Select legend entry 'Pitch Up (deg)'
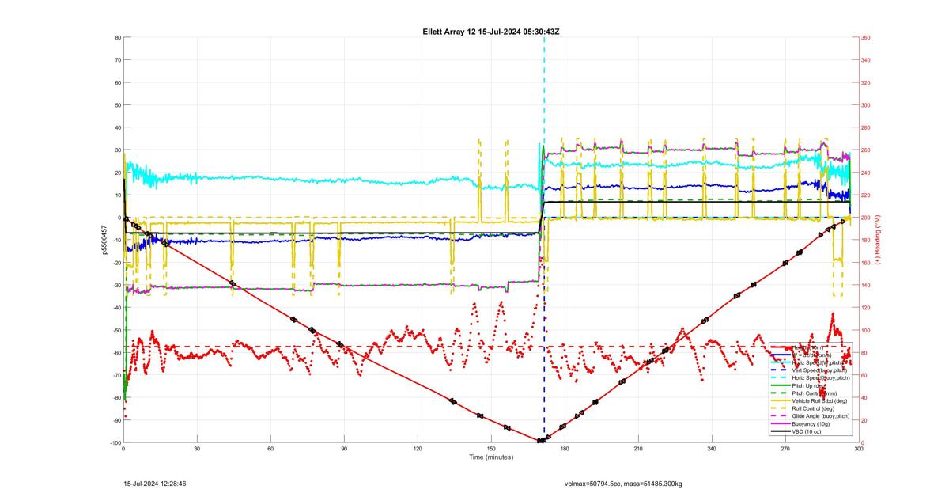The image size is (949, 497). [809, 385]
